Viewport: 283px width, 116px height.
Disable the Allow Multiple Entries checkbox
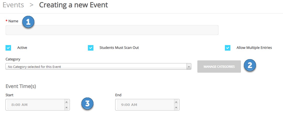228,48
